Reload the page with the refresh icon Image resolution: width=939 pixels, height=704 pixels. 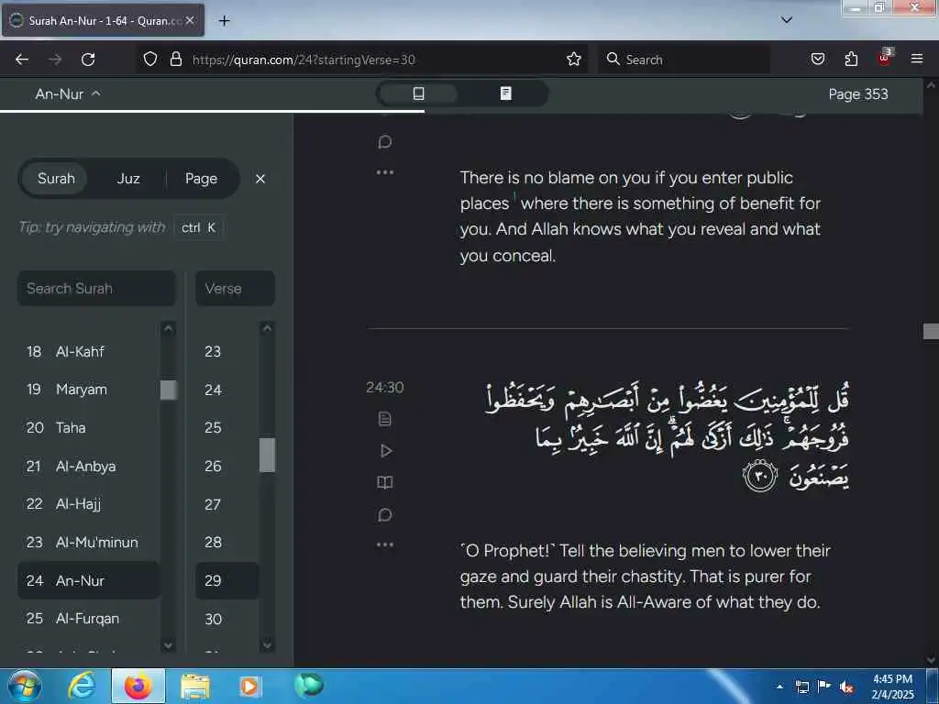pos(88,60)
